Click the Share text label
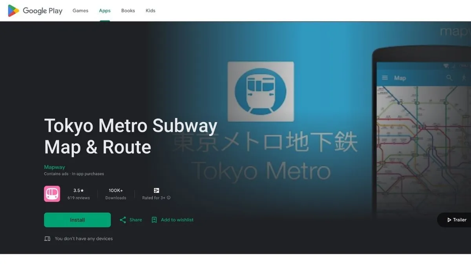The height and width of the screenshot is (265, 471). [x=136, y=220]
